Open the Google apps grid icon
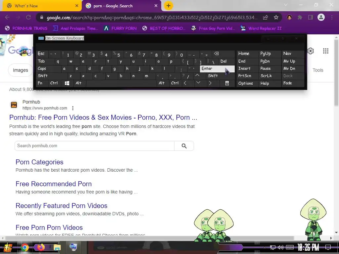Viewport: 339px width, 254px height. pos(326,51)
